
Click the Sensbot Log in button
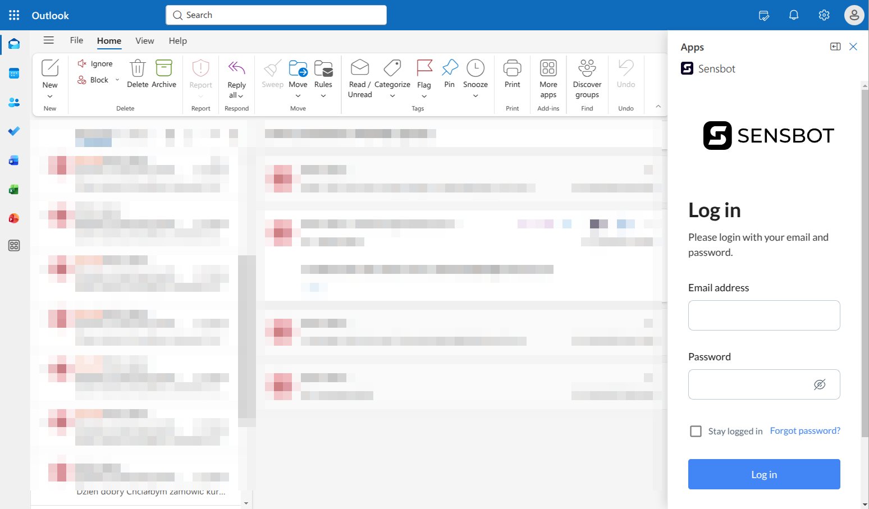pyautogui.click(x=764, y=474)
